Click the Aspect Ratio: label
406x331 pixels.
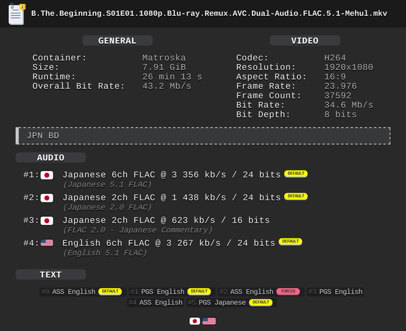pos(272,77)
